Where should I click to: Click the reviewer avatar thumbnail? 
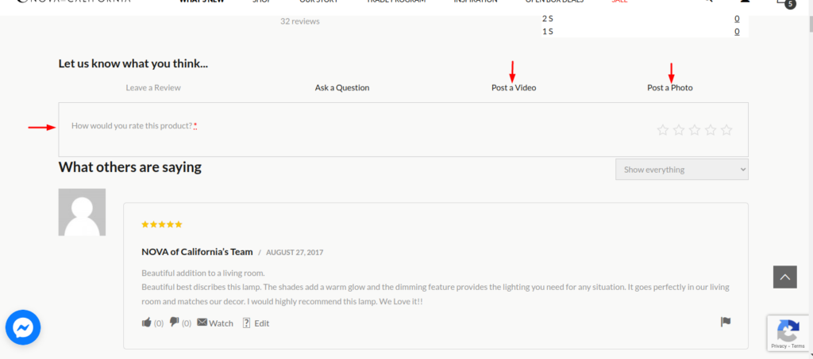point(82,212)
